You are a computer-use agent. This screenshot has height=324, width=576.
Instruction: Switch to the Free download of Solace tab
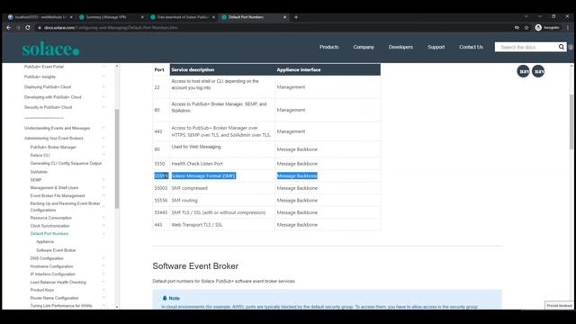coord(182,17)
